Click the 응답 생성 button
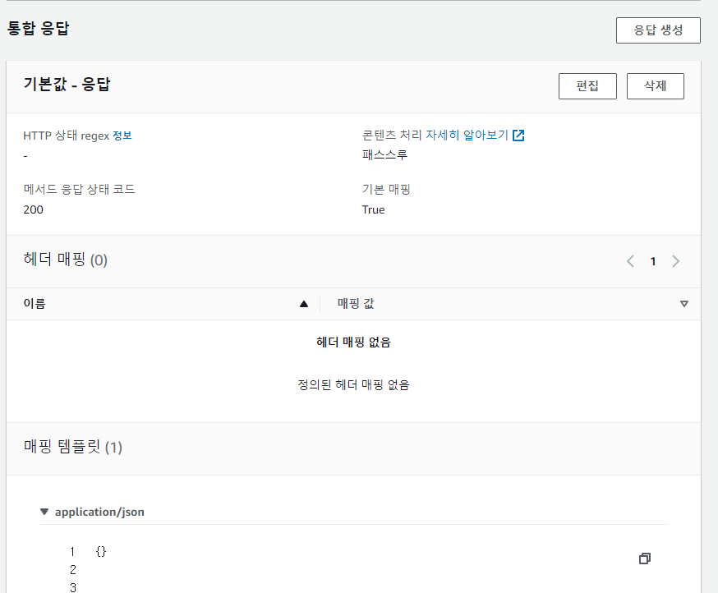The height and width of the screenshot is (593, 718). pos(657,30)
